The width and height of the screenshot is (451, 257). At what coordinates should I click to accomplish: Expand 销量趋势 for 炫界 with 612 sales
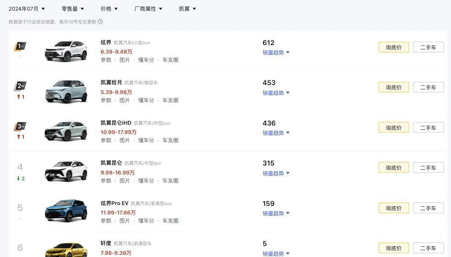pos(276,52)
